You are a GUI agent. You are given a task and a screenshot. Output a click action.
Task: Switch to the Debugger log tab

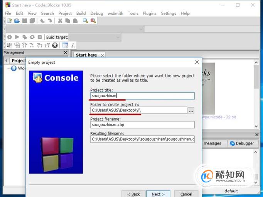point(242,143)
